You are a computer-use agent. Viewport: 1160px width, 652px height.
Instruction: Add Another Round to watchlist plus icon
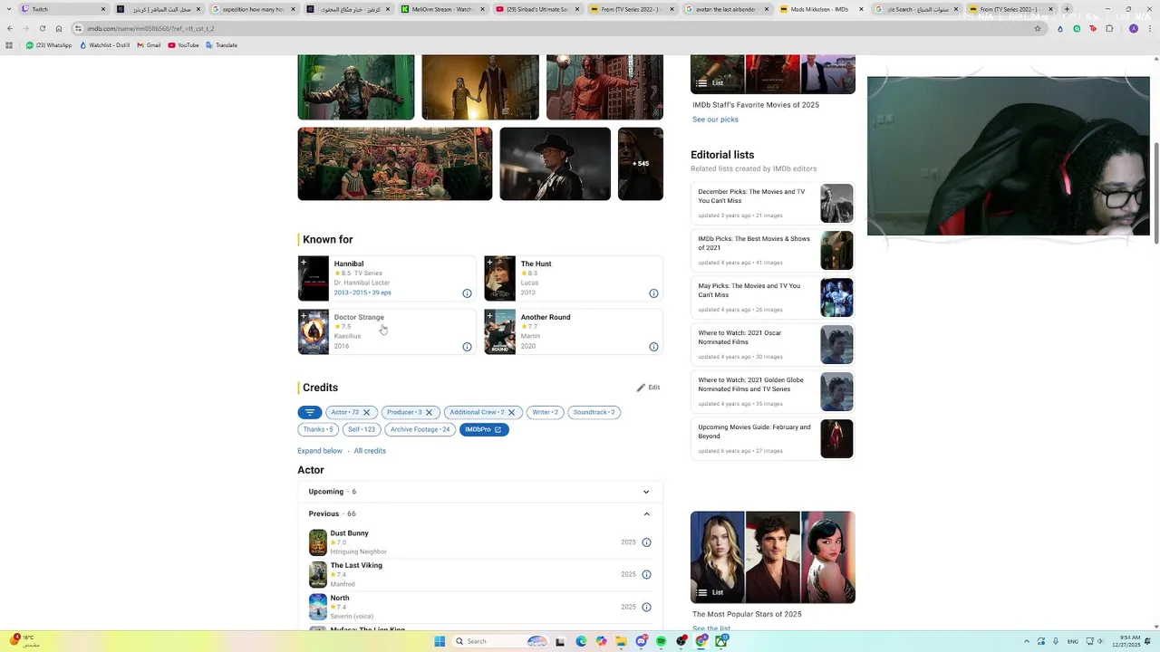pos(490,316)
